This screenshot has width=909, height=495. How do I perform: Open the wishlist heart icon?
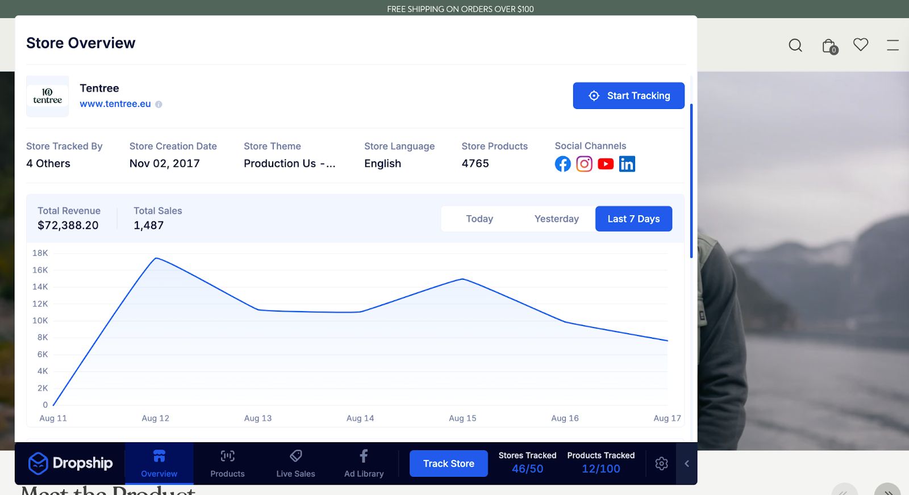point(861,44)
